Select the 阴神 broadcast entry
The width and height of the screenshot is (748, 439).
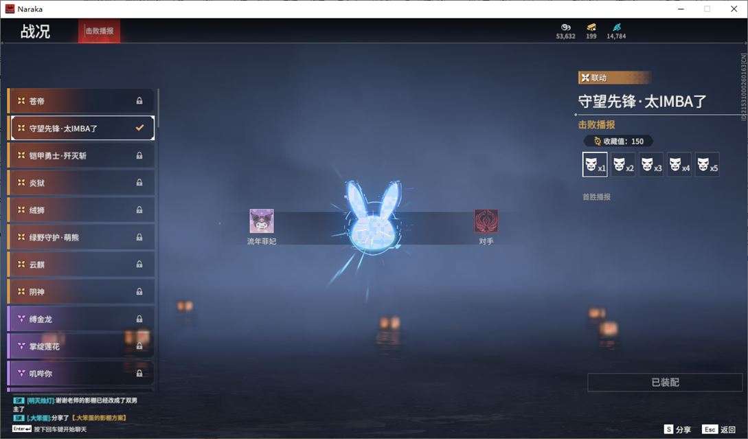point(81,291)
